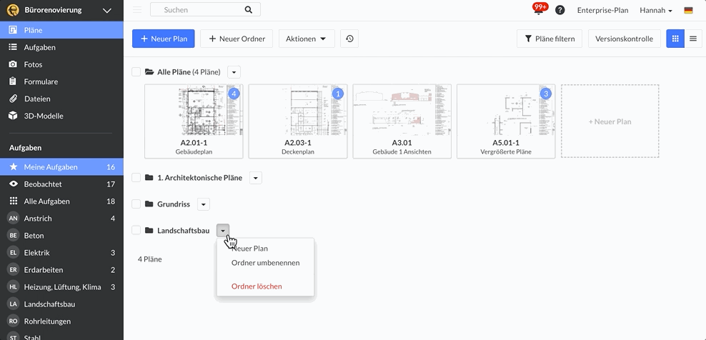
Task: Open the Pläne section in sidebar
Action: 61,30
